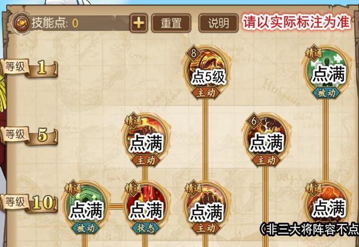Click the 状态 tag under flame skill
Viewport: 359px width, 247px height.
pyautogui.click(x=146, y=228)
